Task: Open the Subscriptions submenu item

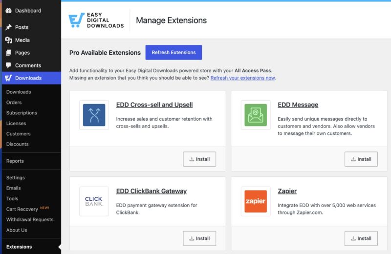Action: tap(22, 113)
